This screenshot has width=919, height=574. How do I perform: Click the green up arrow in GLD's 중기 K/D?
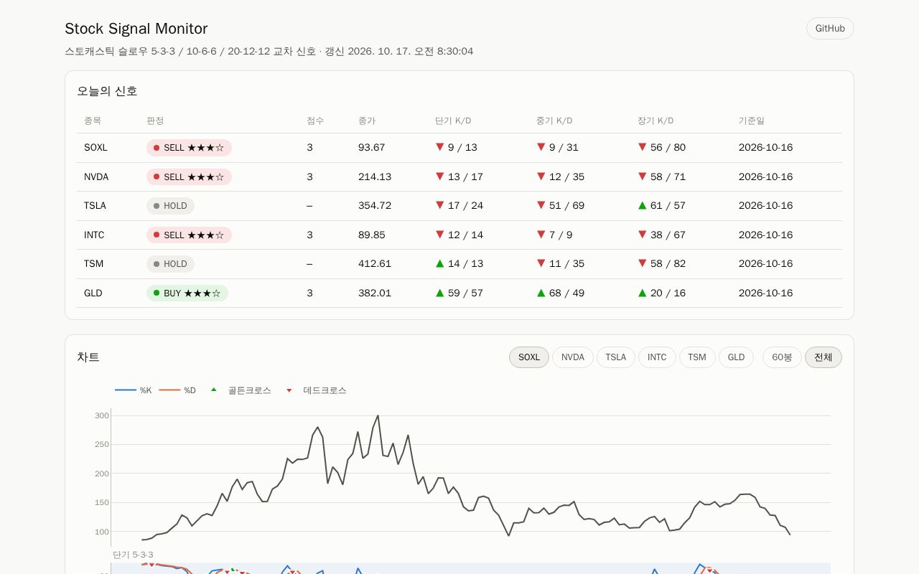pos(541,293)
